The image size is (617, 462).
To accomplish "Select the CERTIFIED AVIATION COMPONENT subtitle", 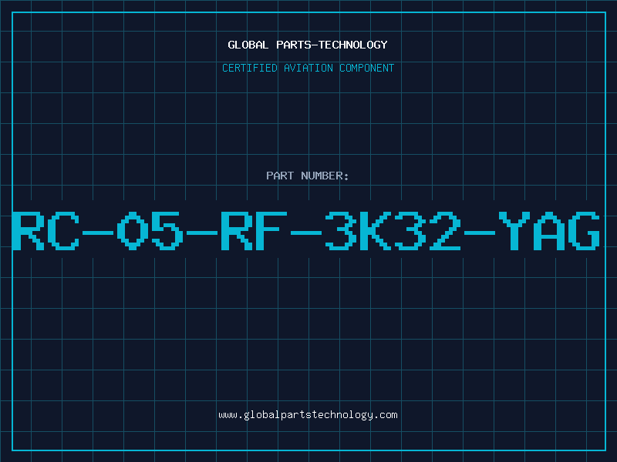I will click(308, 68).
